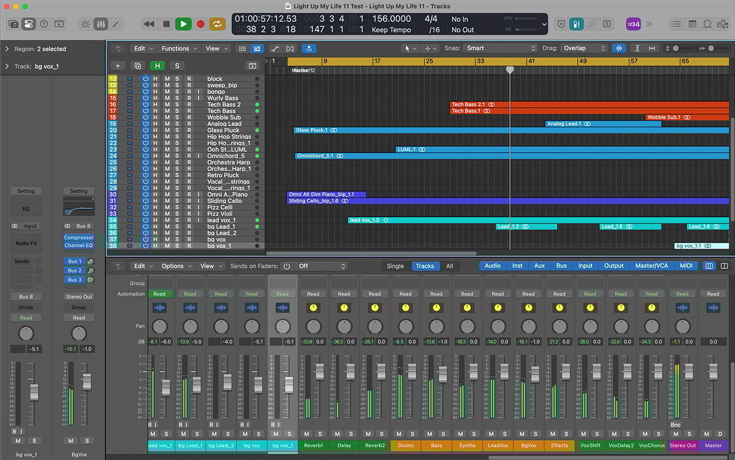Click the Library toggle icon top left
Viewport: 735px width, 460px height.
pyautogui.click(x=13, y=23)
